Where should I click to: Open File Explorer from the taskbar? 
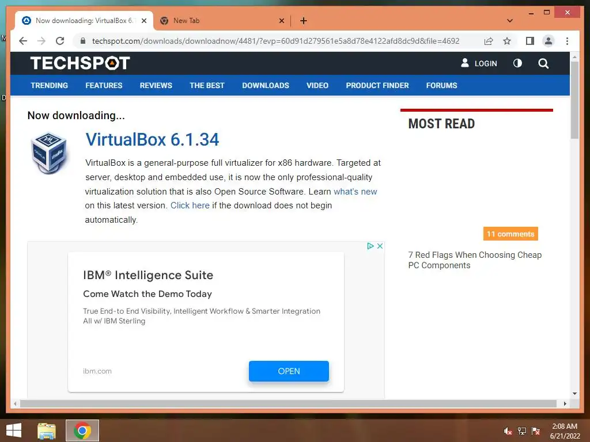click(47, 430)
